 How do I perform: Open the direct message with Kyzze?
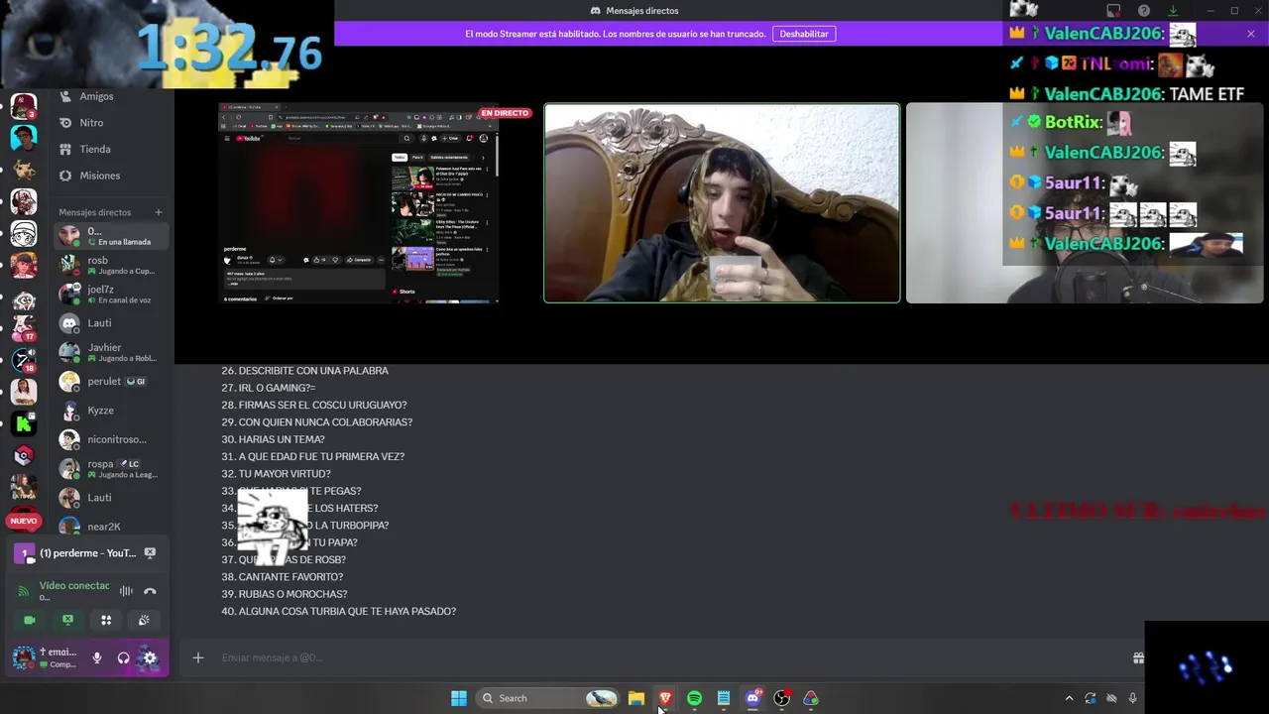pyautogui.click(x=111, y=411)
